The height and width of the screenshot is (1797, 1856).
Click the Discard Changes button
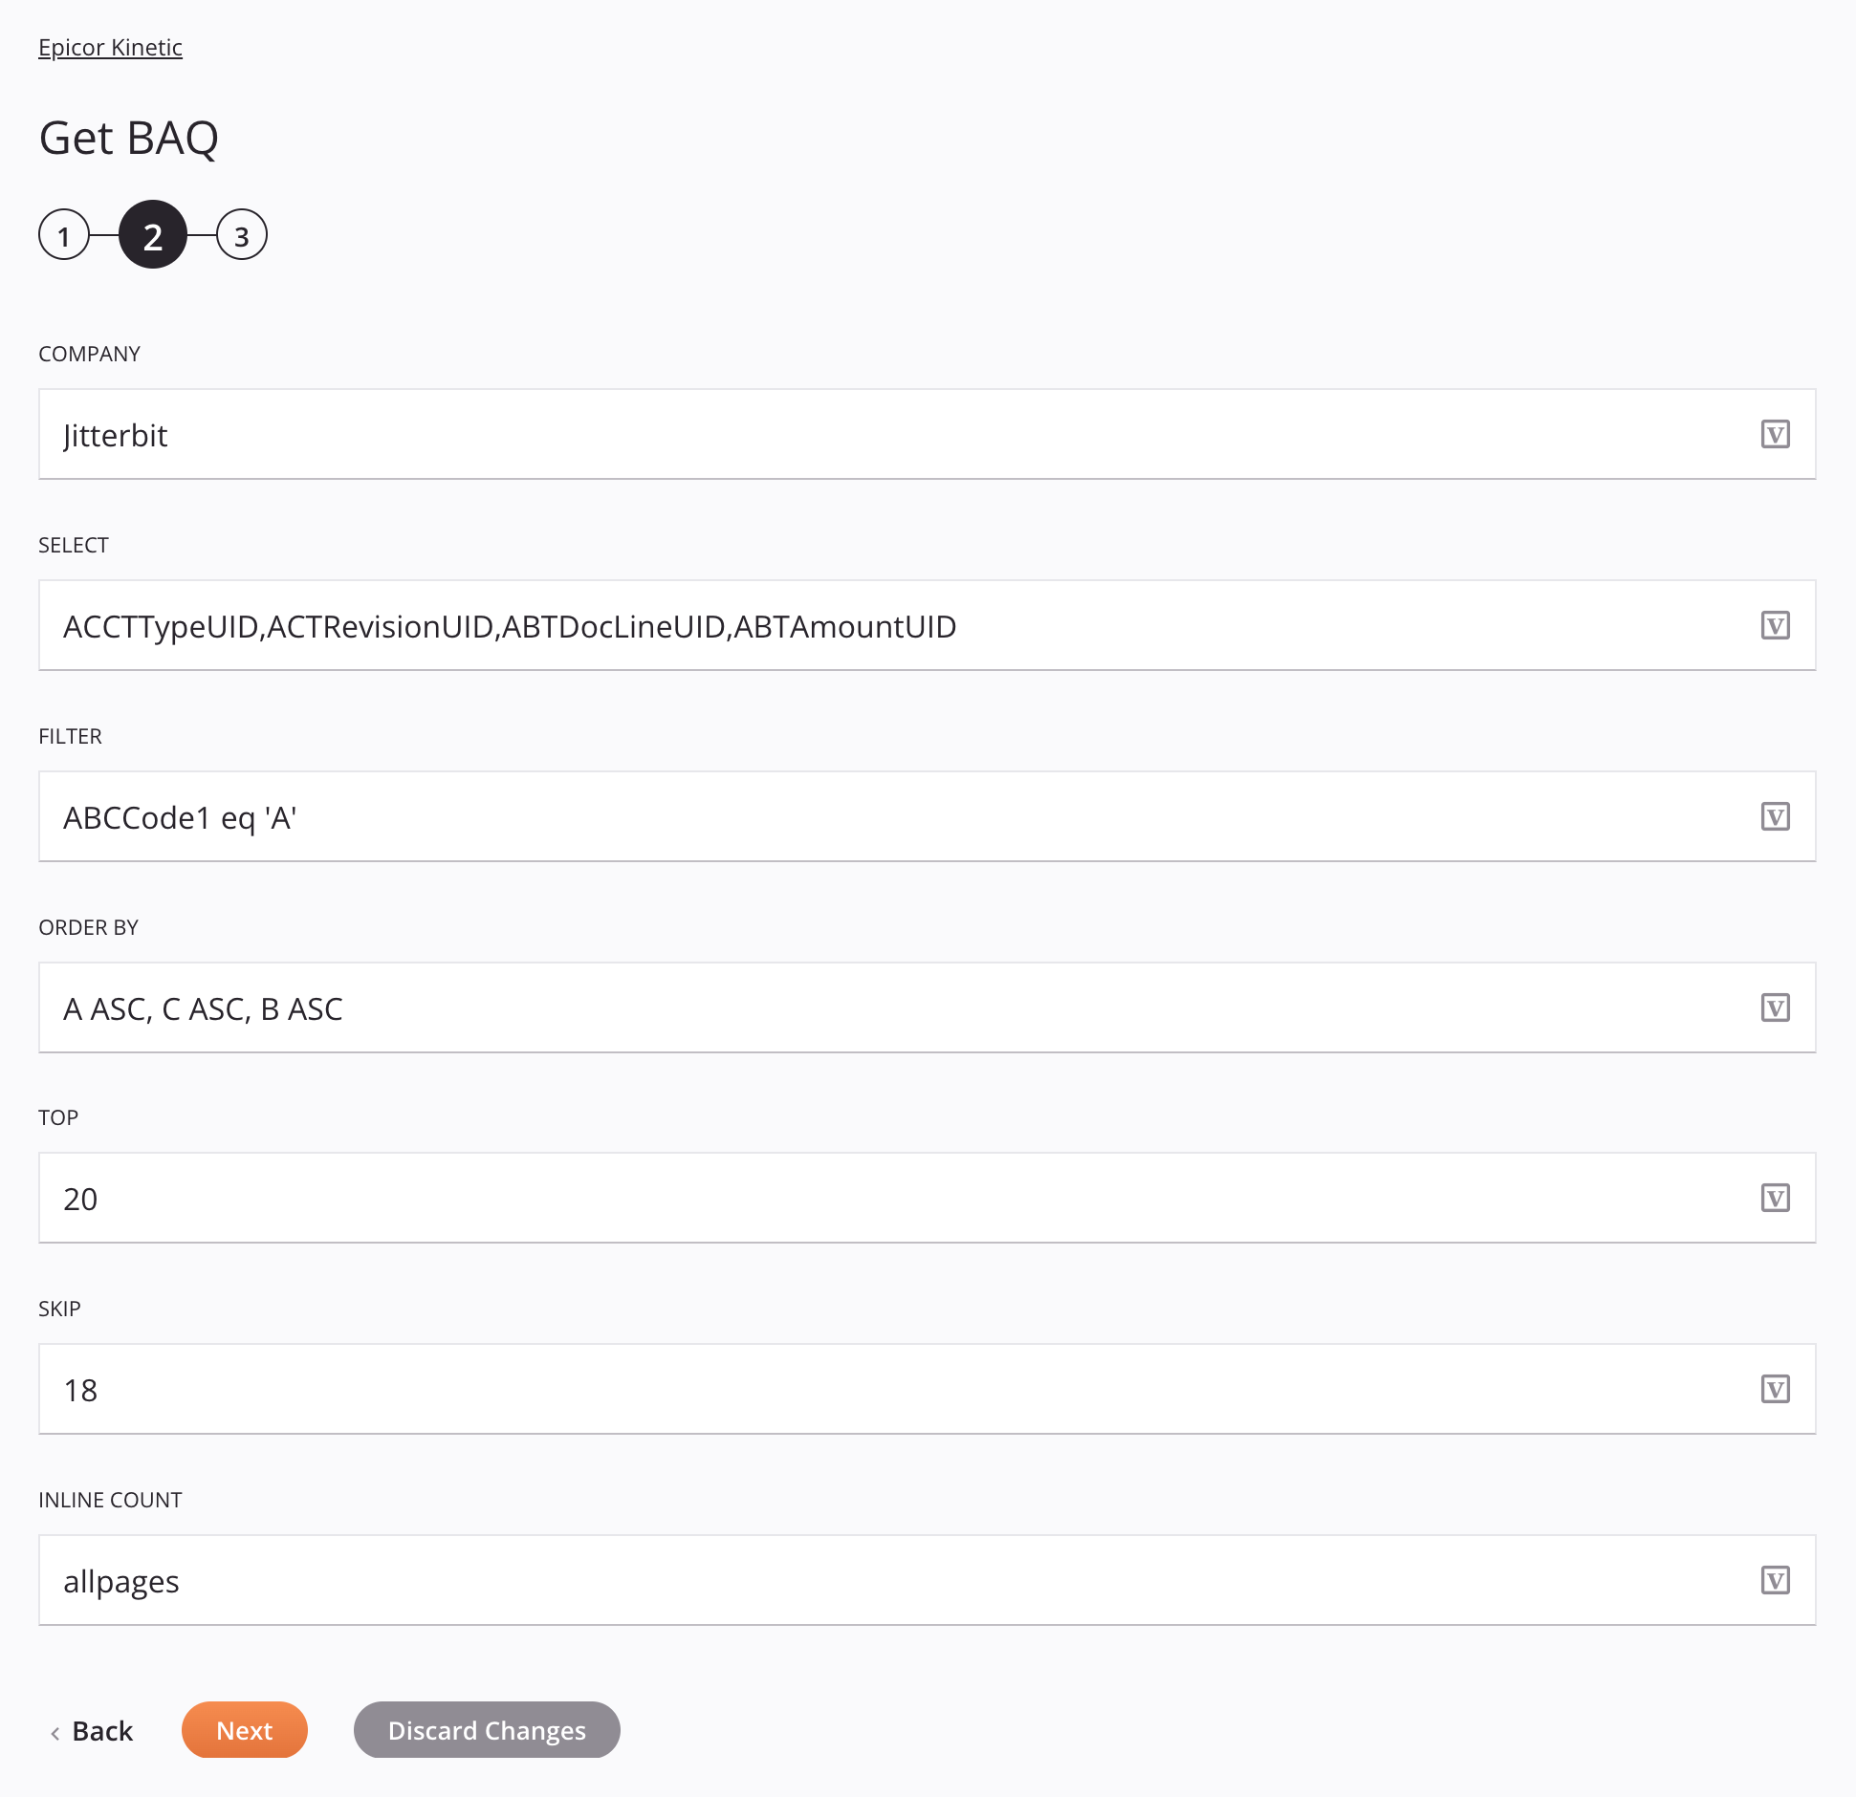point(488,1729)
